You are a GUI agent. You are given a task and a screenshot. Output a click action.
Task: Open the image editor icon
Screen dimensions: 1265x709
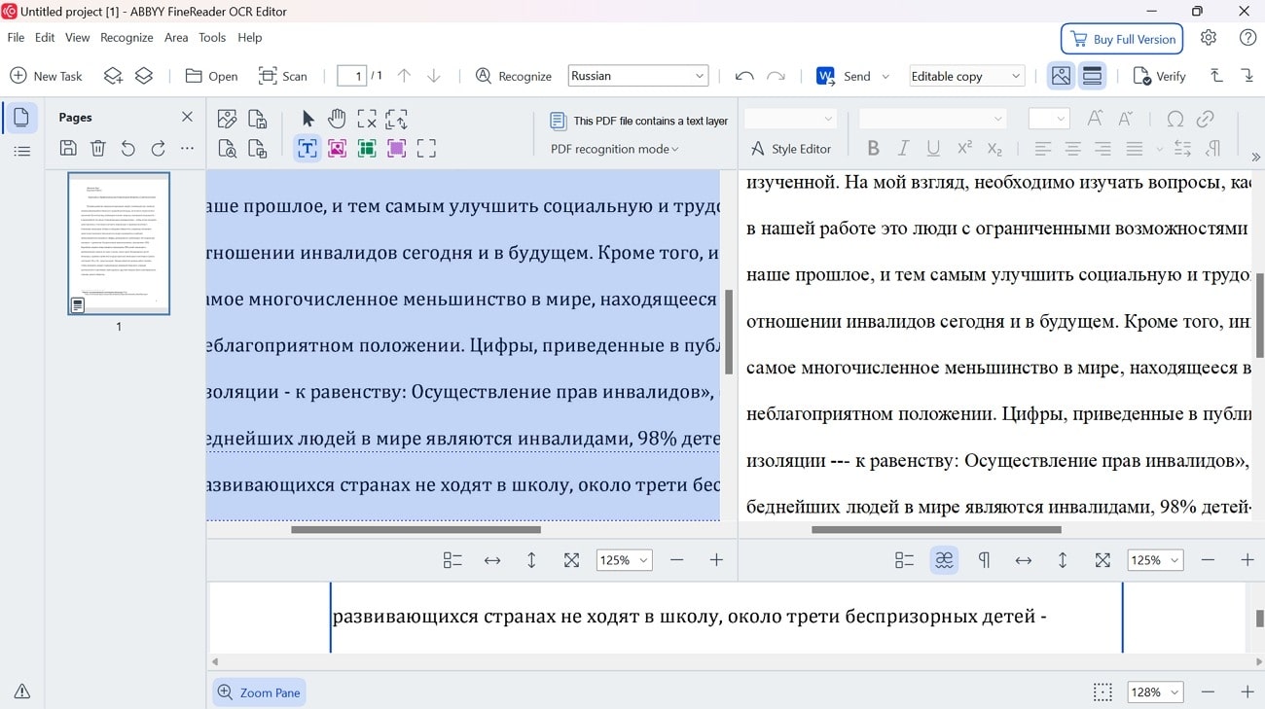pyautogui.click(x=227, y=119)
